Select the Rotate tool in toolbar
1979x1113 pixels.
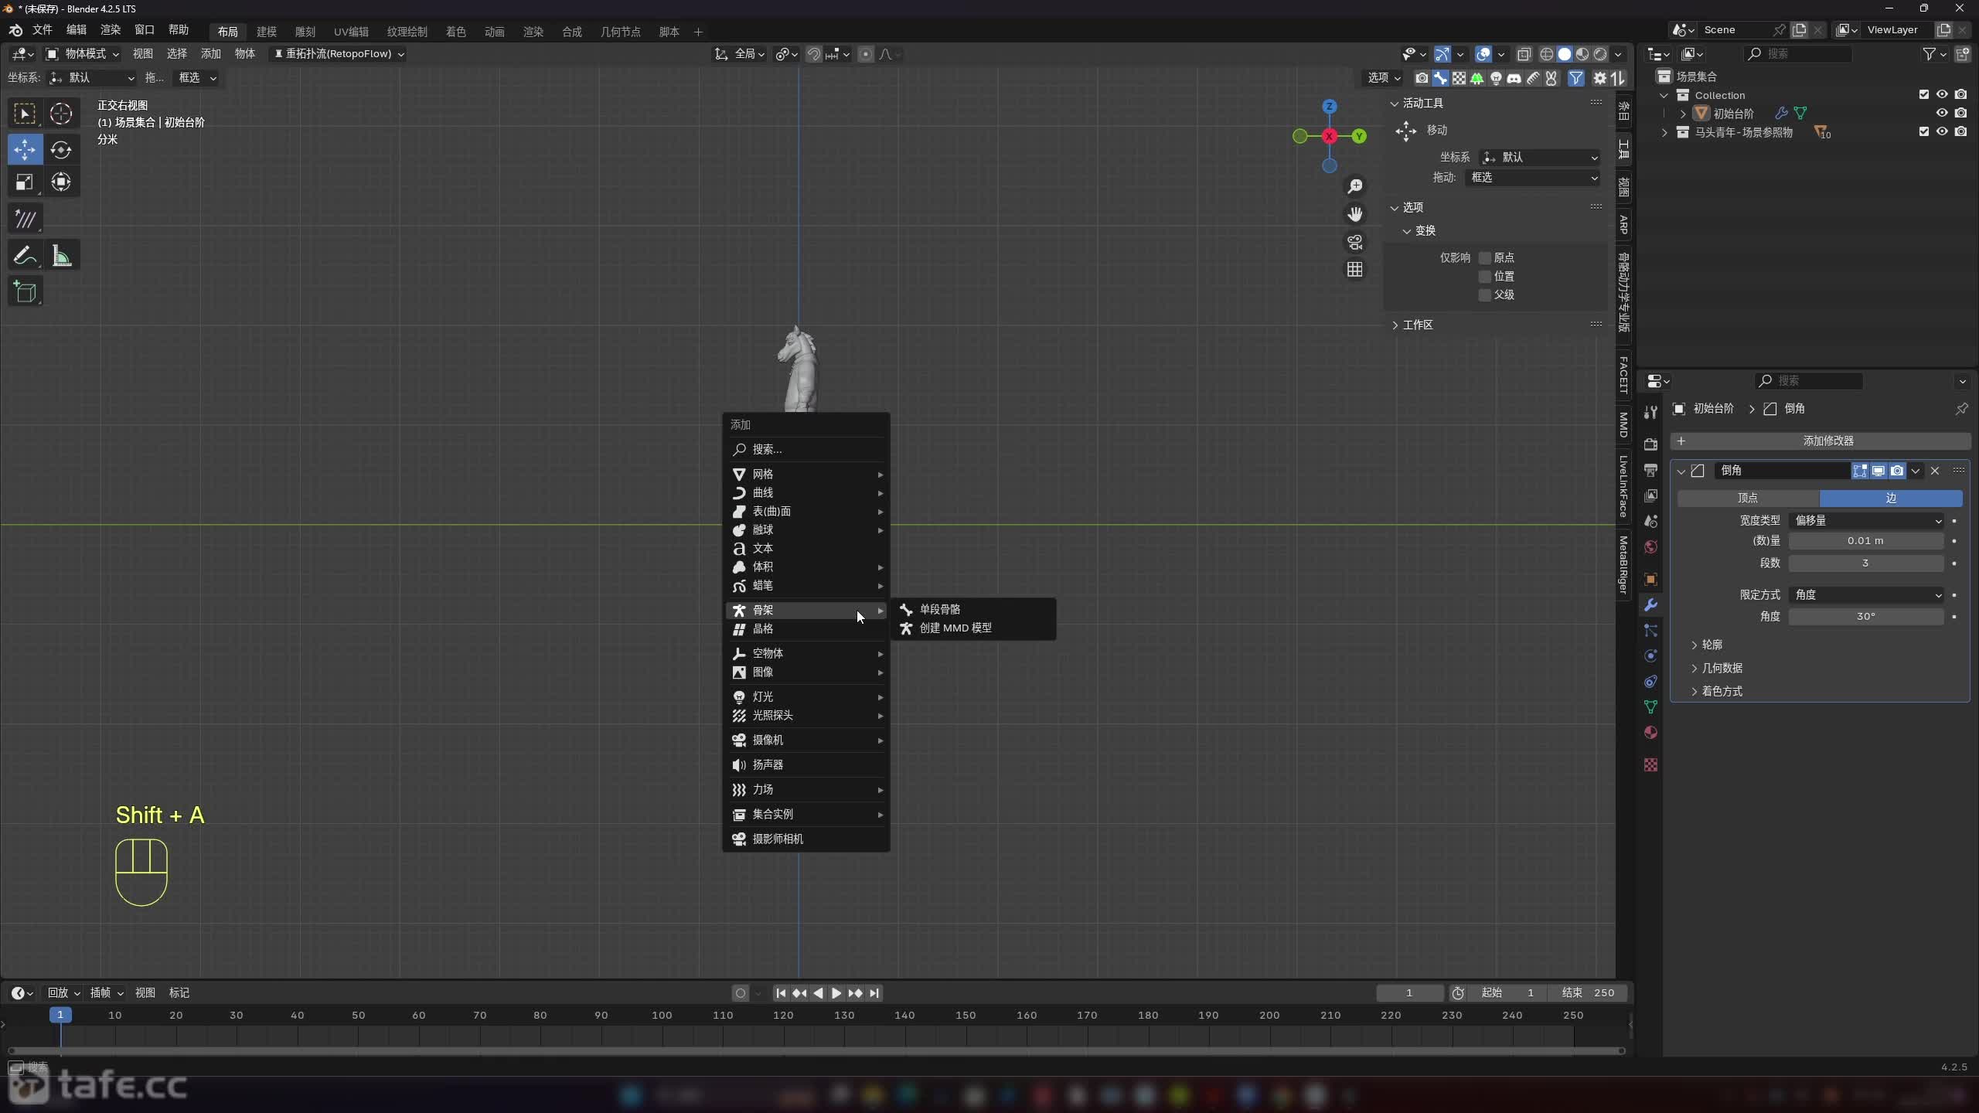pyautogui.click(x=60, y=149)
